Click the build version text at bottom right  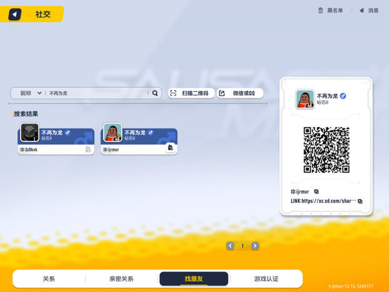[351, 286]
